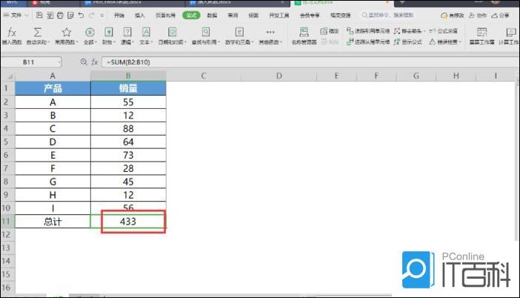The image size is (520, 298).
Task: Click the Lookup and Reference functions icon
Action: coord(206,32)
